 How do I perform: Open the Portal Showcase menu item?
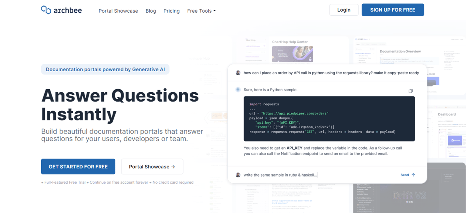(x=118, y=11)
